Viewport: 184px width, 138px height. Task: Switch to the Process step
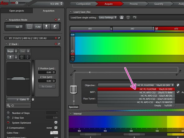134,4
